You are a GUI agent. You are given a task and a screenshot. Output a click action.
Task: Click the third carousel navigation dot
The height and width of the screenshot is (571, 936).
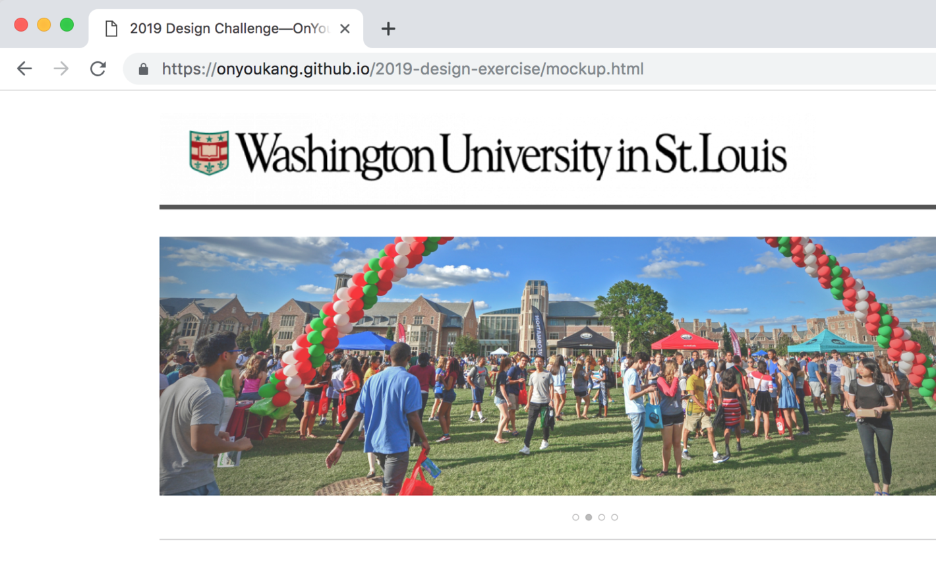tap(602, 518)
